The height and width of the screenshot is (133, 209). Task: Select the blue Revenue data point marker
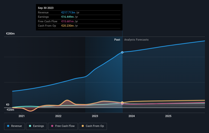[x=122, y=52]
